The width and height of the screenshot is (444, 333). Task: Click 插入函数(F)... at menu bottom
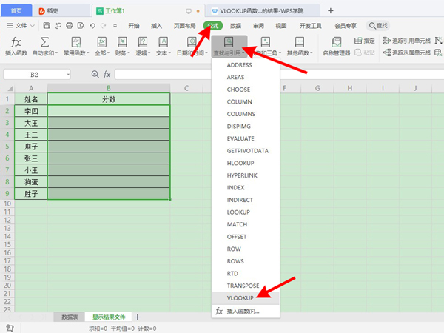243,312
